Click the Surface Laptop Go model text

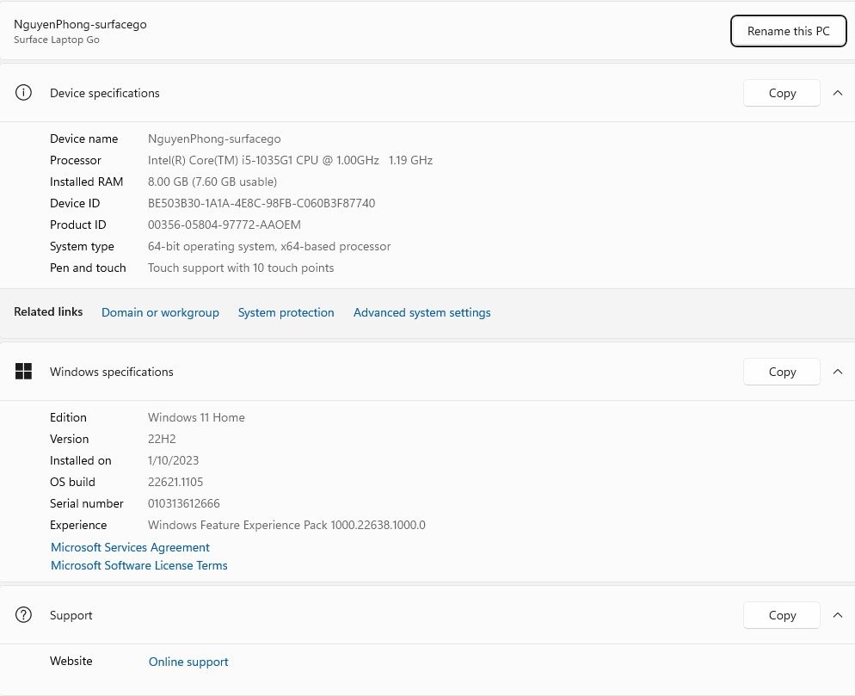click(x=57, y=40)
